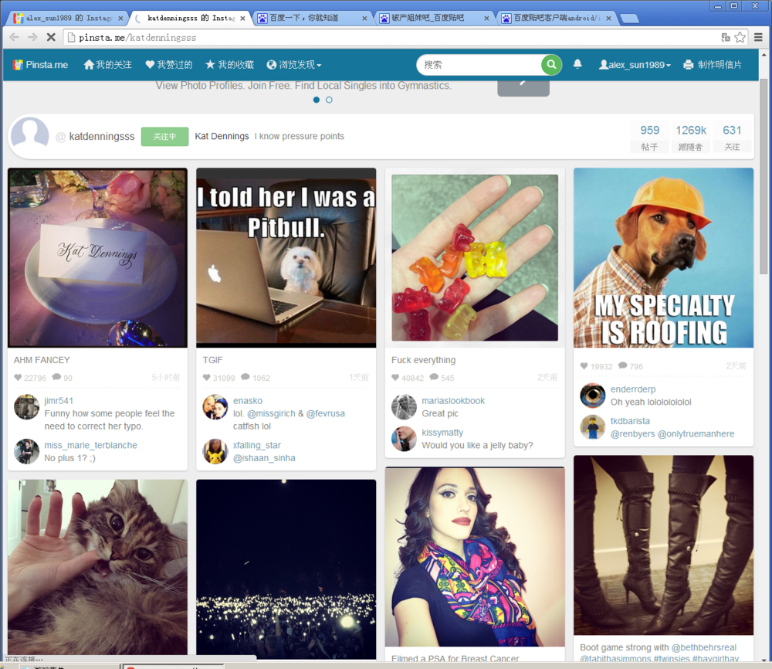This screenshot has height=669, width=772.
Task: Select the second carousel dot of the ad
Action: point(329,100)
